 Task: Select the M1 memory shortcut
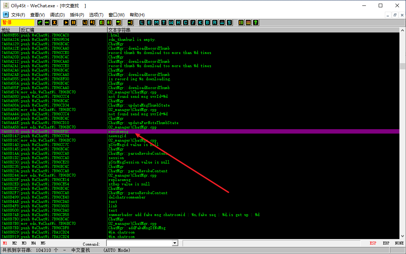click(5, 243)
